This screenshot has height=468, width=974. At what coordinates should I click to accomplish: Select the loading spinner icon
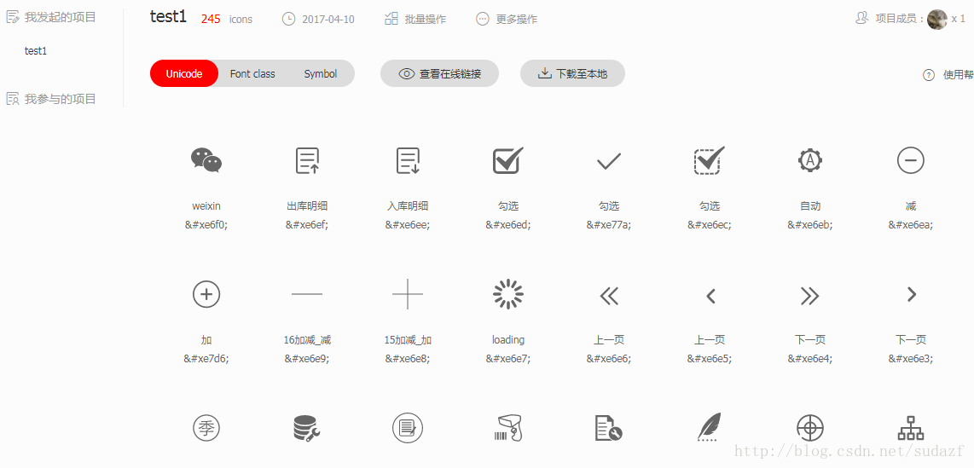pos(508,294)
